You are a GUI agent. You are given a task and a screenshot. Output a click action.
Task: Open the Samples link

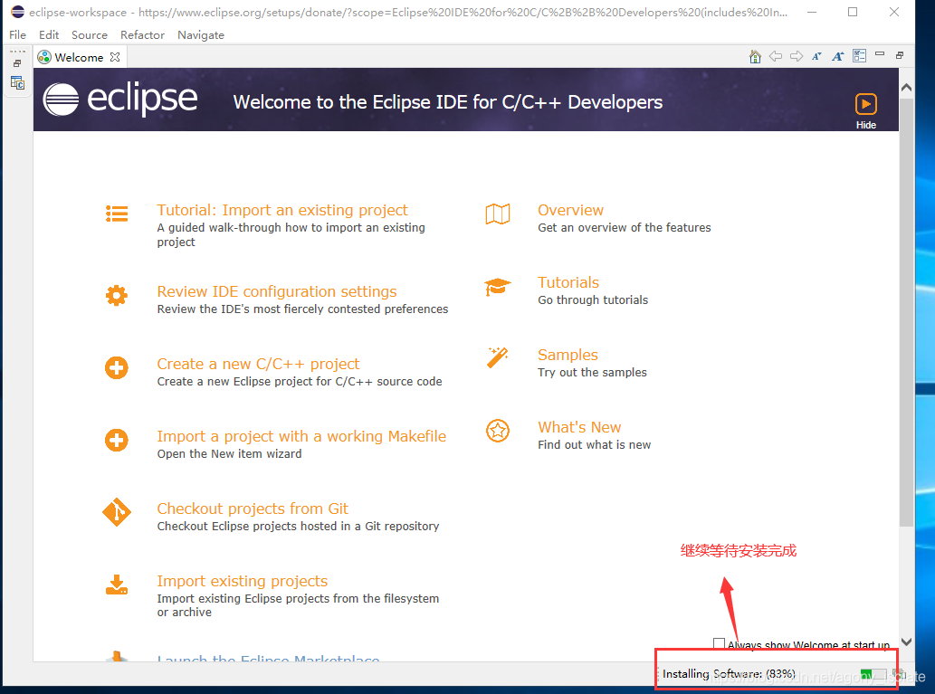point(568,355)
